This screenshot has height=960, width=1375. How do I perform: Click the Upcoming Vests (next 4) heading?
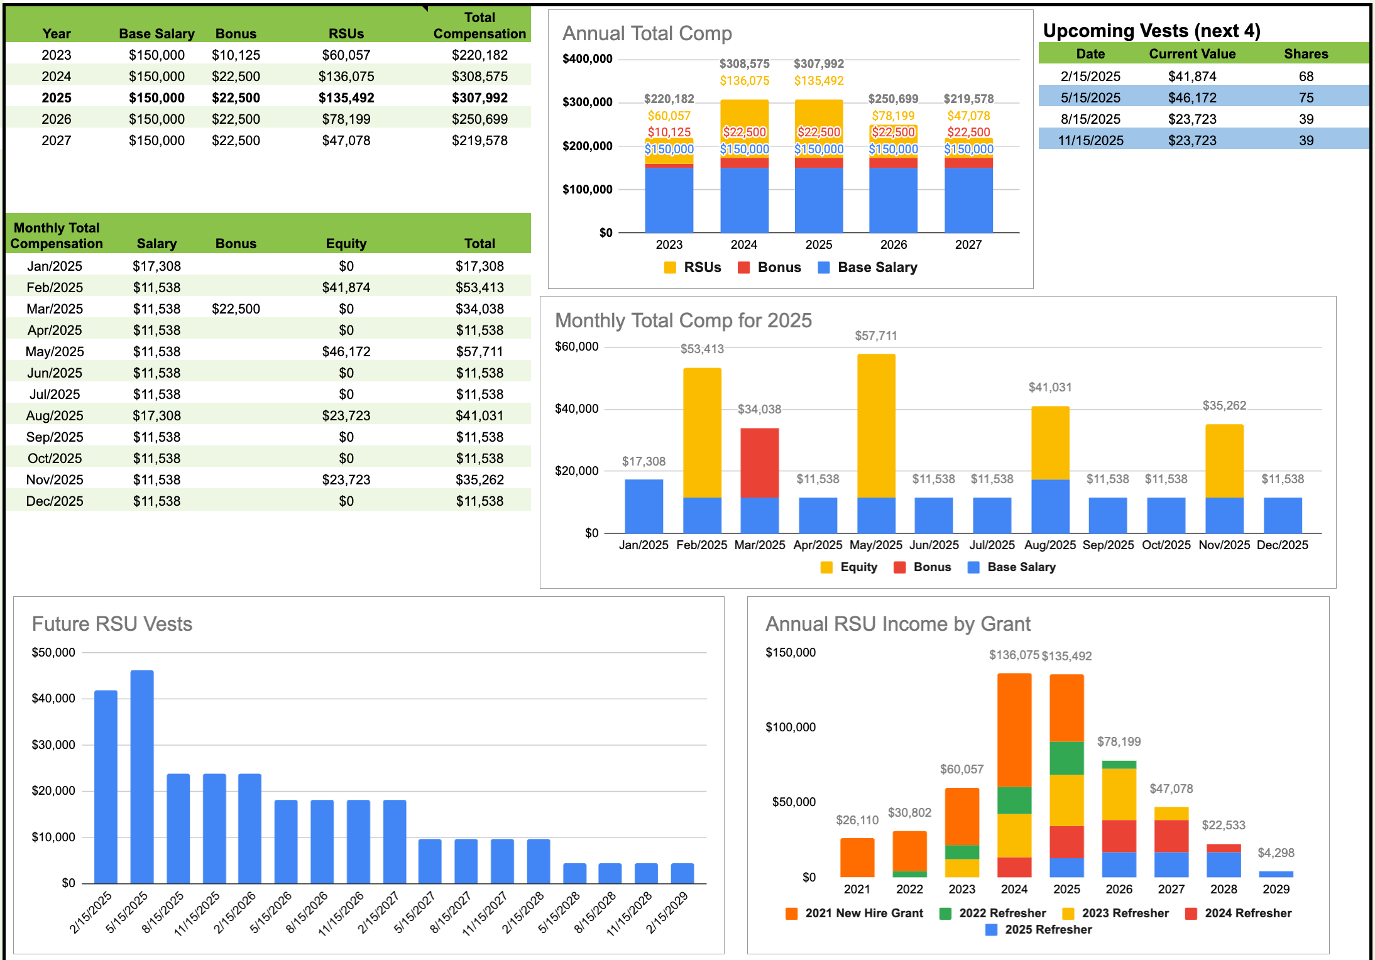1153,30
